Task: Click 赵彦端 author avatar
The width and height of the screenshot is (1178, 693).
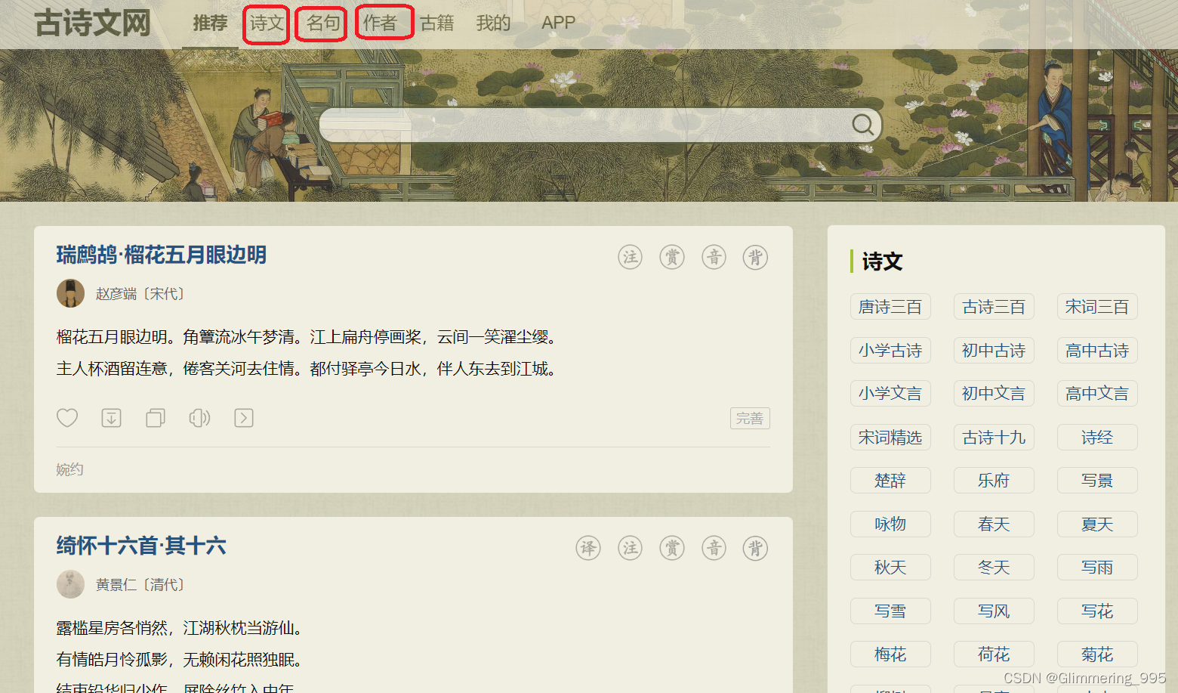Action: [70, 293]
